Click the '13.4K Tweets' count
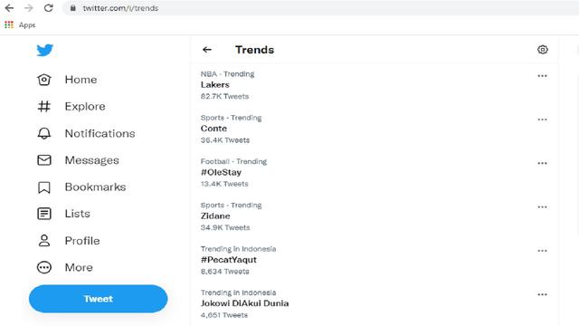Image resolution: width=579 pixels, height=326 pixels. click(224, 184)
